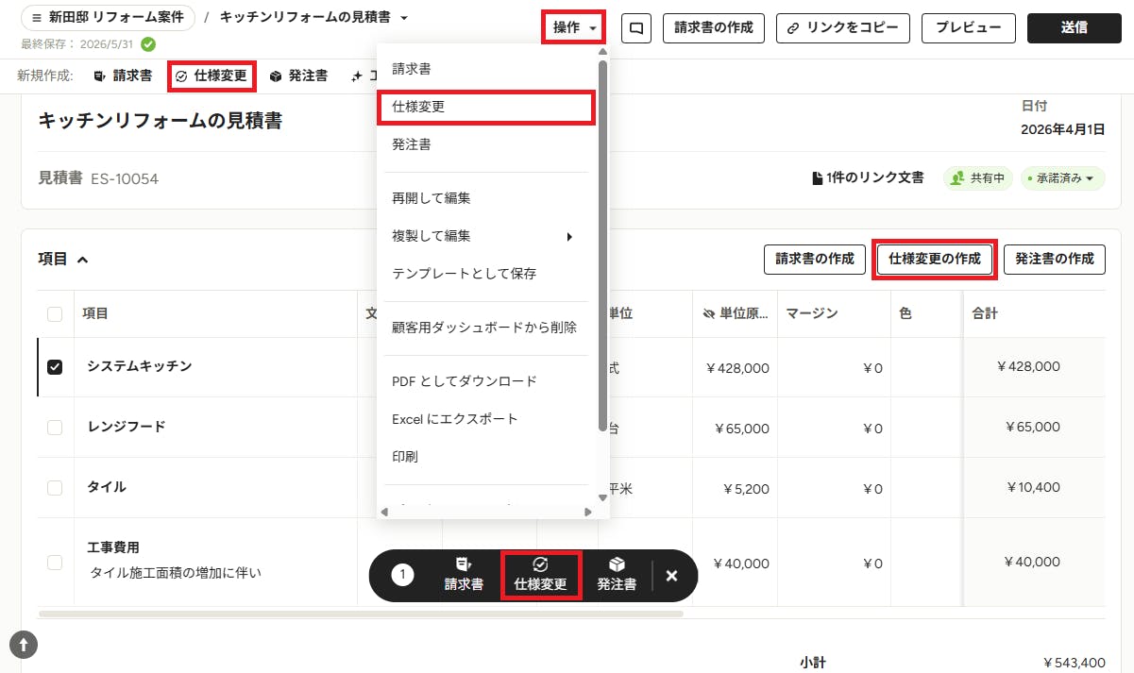Check the レンジフード row checkbox
Screen dimensions: 1134x673
click(x=55, y=428)
